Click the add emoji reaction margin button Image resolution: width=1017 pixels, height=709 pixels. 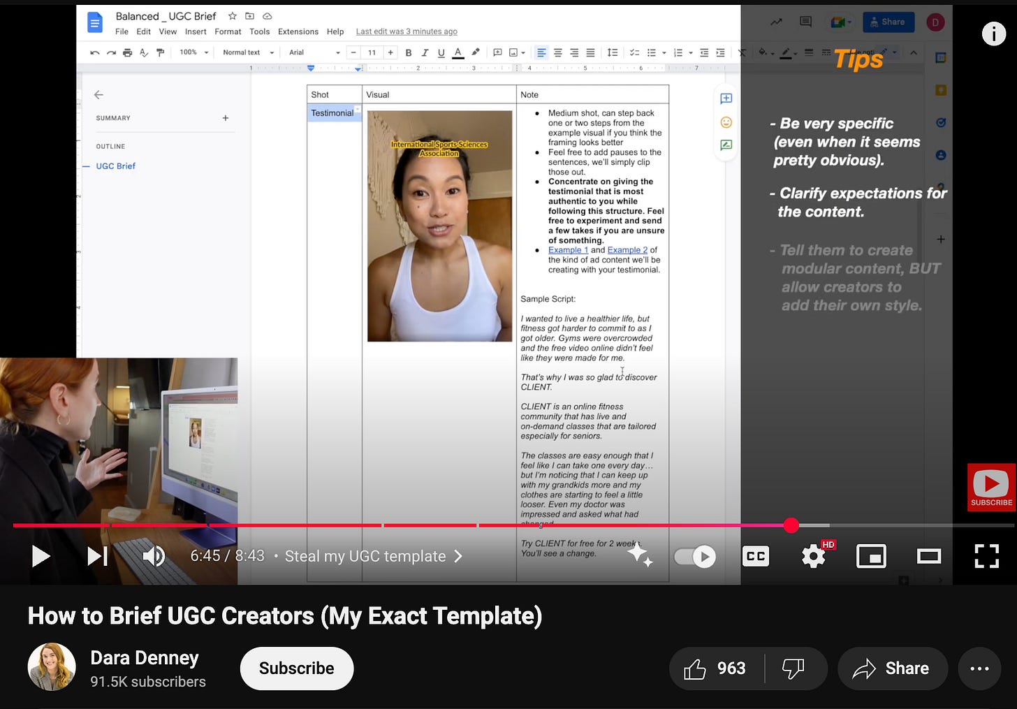pos(726,122)
